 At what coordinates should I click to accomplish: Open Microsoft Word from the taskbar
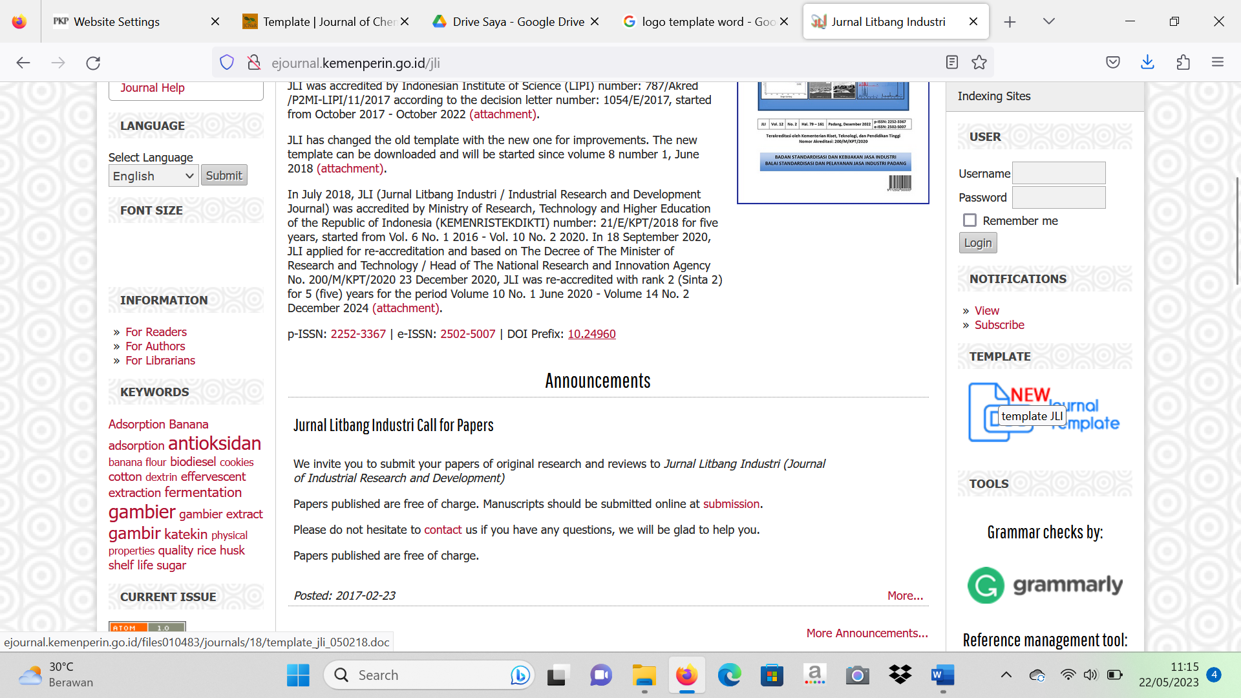(943, 675)
